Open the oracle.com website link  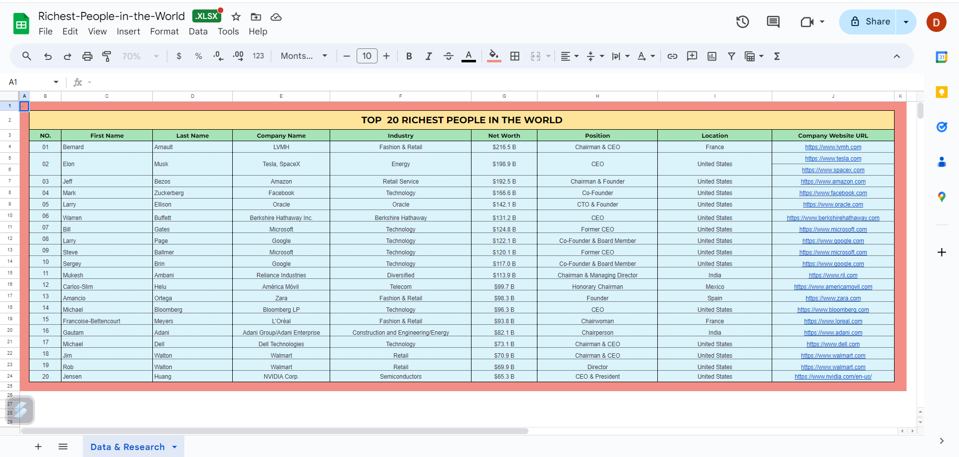(x=833, y=205)
